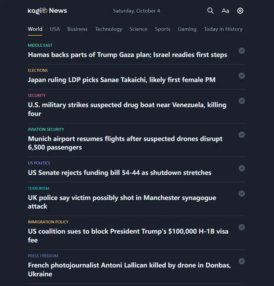
Task: Toggle read checkmark for Senate funding bill story
Action: 241,168
